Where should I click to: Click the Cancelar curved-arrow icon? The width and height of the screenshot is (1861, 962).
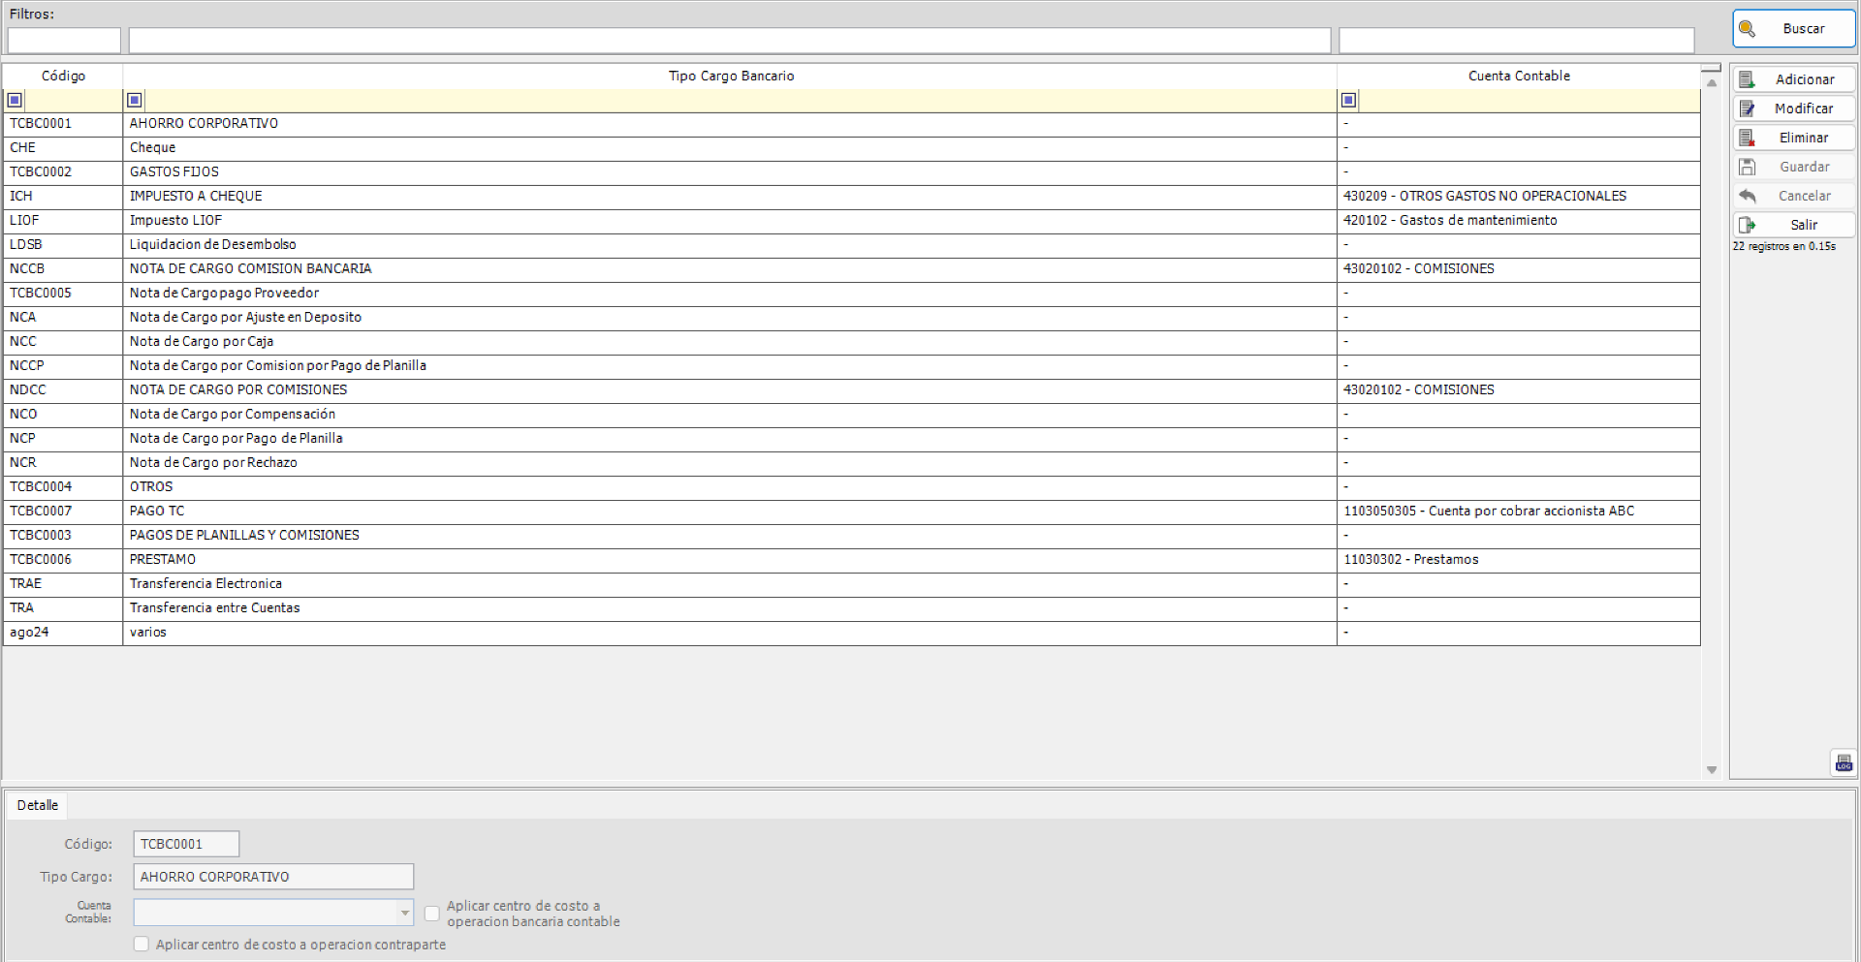[x=1749, y=195]
